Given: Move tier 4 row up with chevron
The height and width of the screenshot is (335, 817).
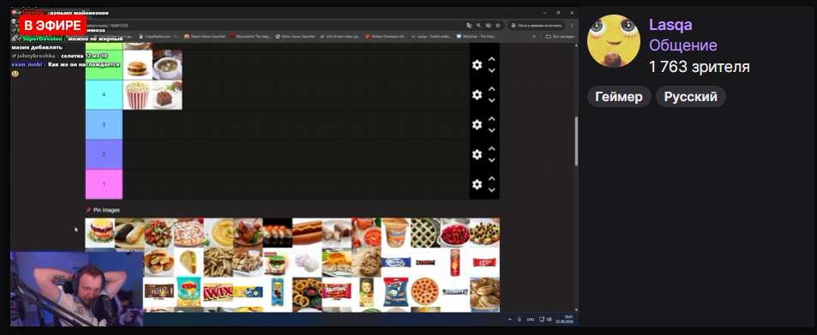Looking at the screenshot, I should [x=491, y=89].
